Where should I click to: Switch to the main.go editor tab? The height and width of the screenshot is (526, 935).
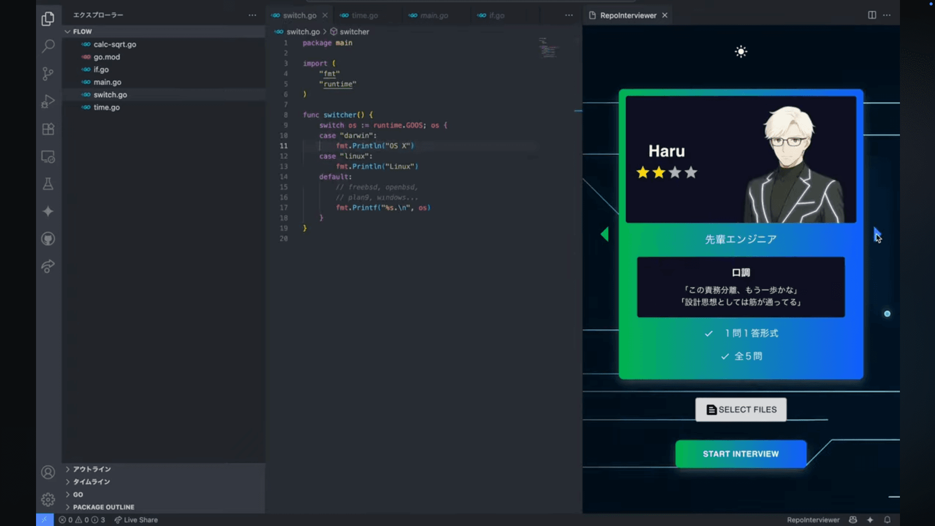433,16
